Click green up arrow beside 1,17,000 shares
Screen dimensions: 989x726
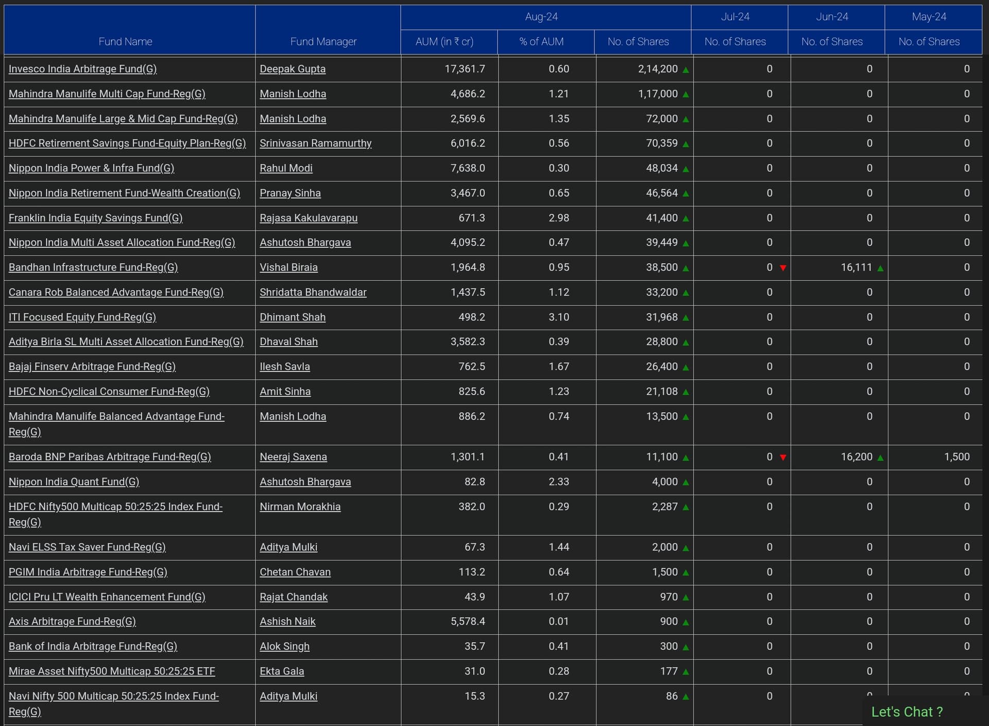686,95
